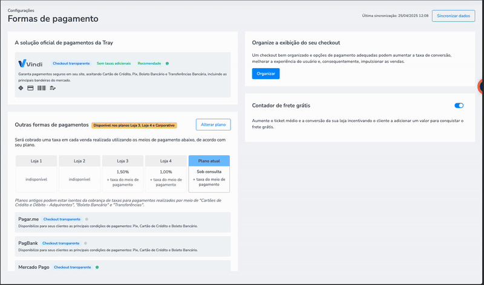This screenshot has height=285, width=484.
Task: Open the PagBank payment method row
Action: point(123,246)
